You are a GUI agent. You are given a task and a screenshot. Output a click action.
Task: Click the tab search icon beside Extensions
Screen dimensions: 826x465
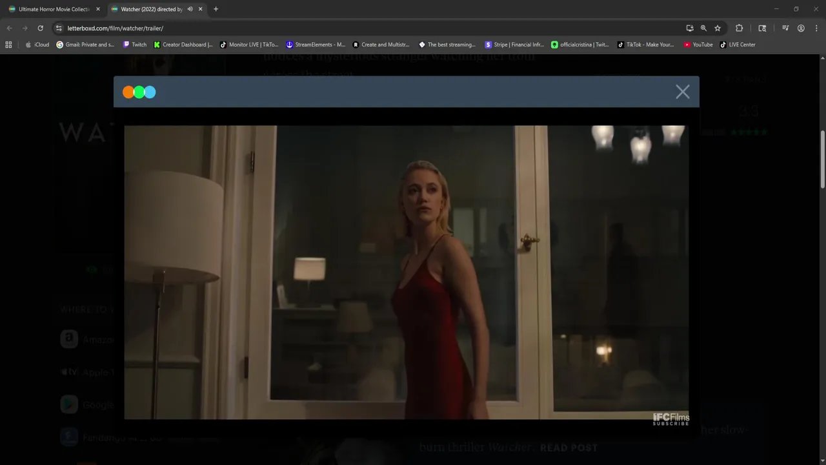pos(762,28)
